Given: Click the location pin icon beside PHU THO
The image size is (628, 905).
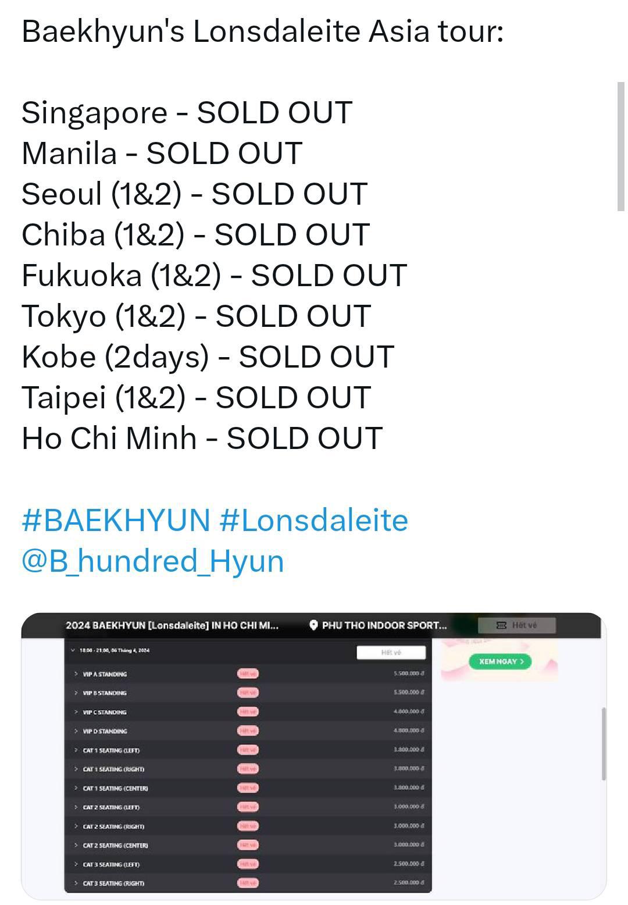Looking at the screenshot, I should click(x=313, y=625).
